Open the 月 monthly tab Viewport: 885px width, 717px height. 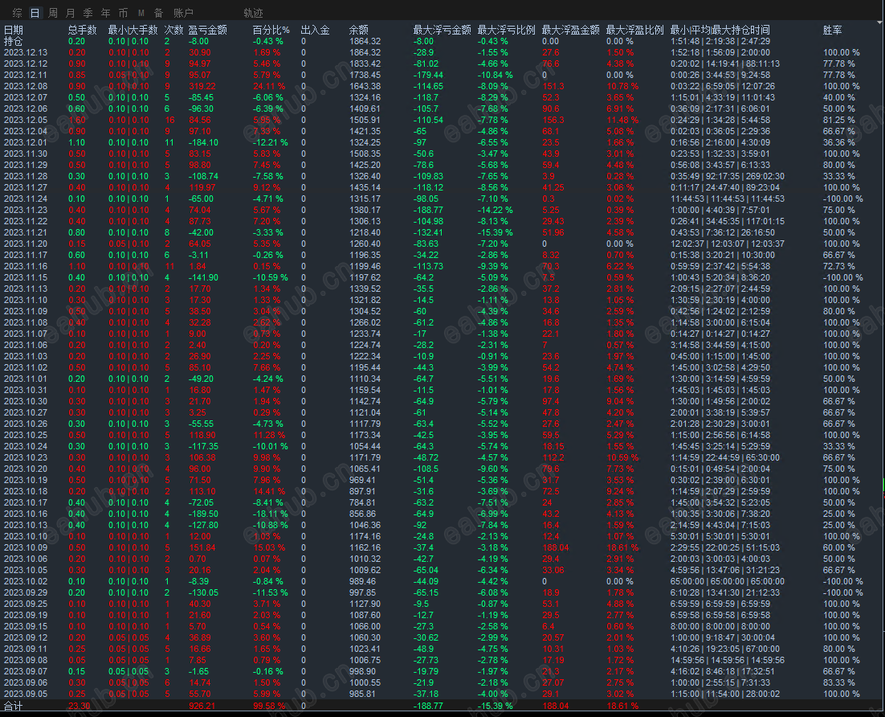pyautogui.click(x=71, y=12)
